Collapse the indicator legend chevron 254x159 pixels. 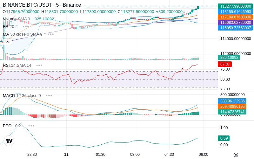click(x=7, y=42)
